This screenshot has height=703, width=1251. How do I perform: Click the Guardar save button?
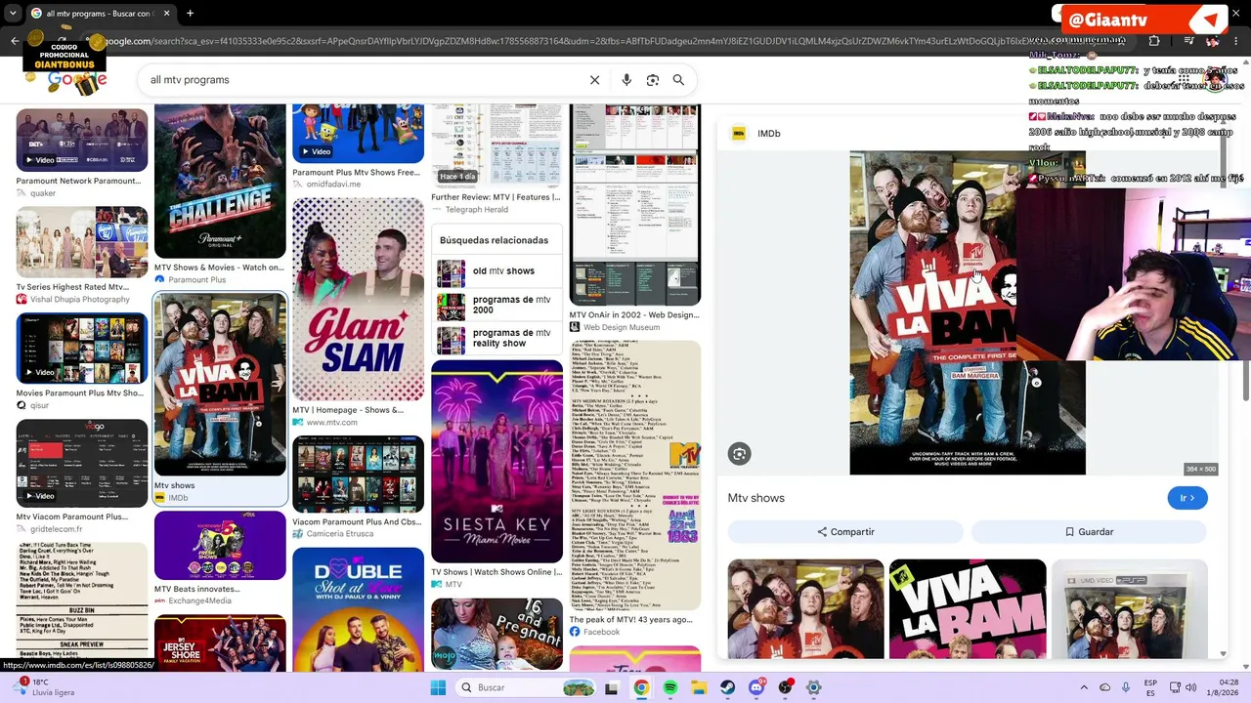(1089, 532)
